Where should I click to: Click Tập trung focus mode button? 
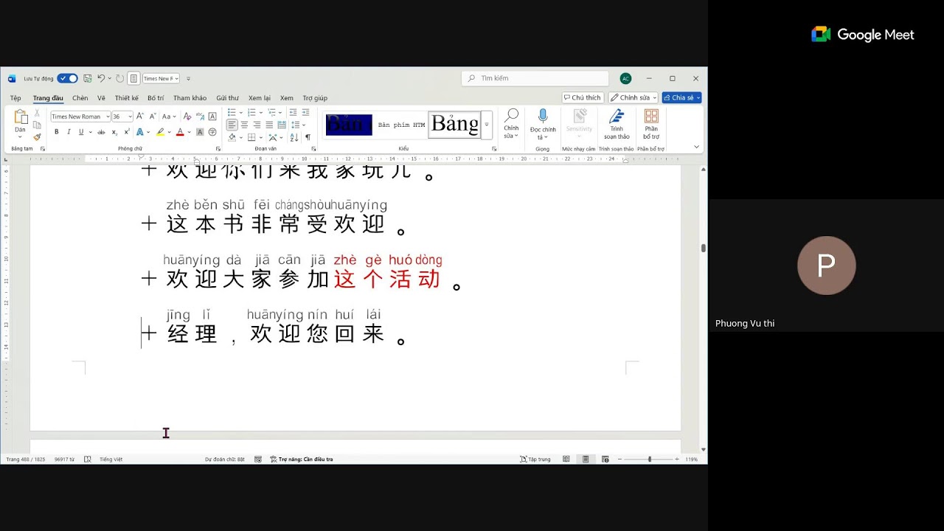tap(535, 459)
